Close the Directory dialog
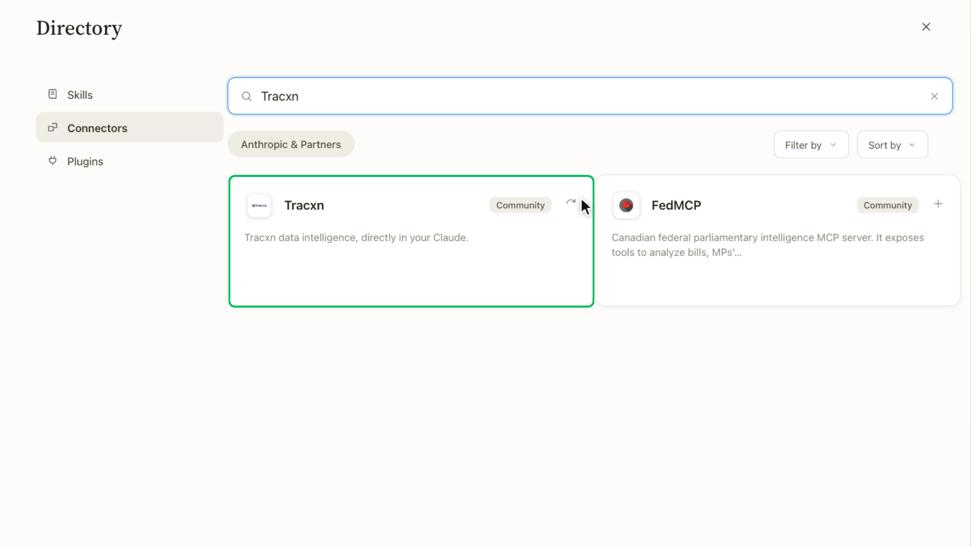This screenshot has height=546, width=971. point(926,27)
